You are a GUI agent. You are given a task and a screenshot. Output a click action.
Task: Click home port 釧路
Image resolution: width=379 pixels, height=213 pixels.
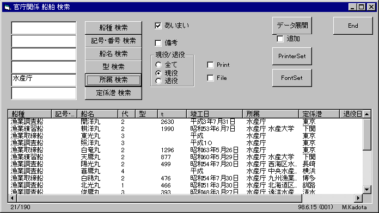(x=309, y=185)
